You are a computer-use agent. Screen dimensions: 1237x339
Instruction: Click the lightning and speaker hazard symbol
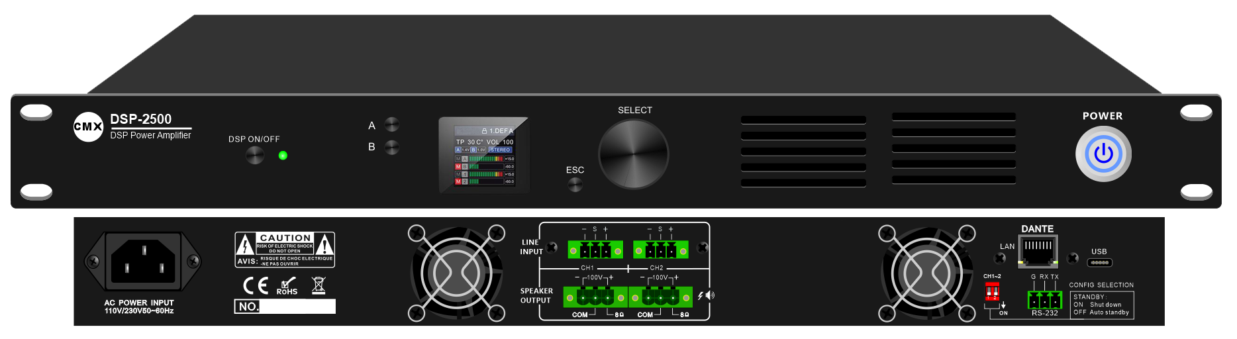[x=706, y=295]
